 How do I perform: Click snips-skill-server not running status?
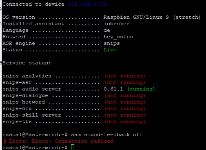125,115
